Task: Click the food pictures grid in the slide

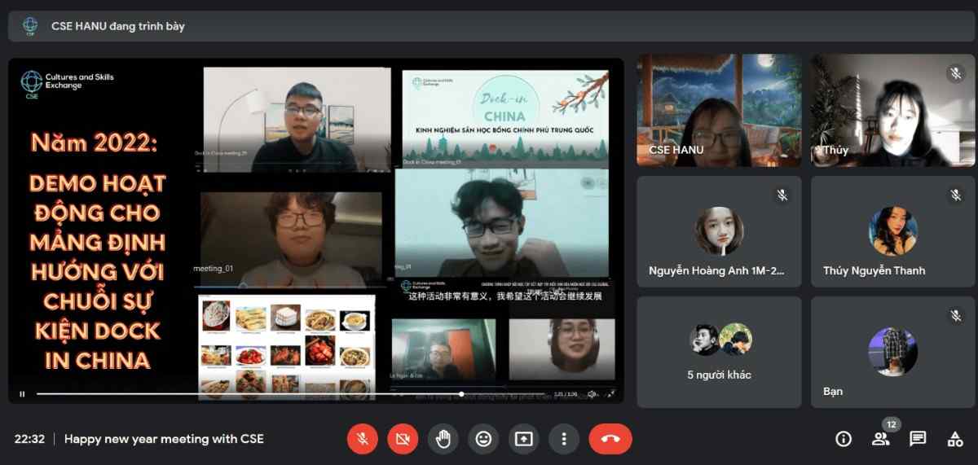Action: 286,346
